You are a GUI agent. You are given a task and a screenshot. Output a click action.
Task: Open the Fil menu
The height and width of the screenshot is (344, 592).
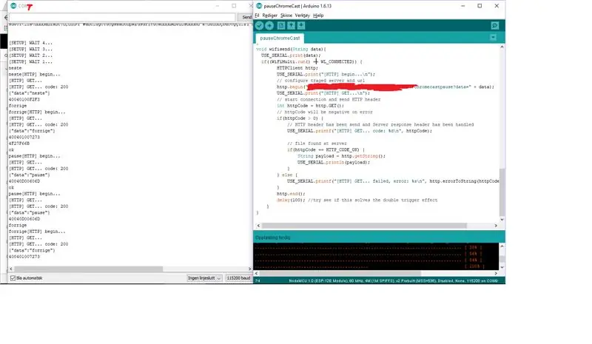[257, 16]
